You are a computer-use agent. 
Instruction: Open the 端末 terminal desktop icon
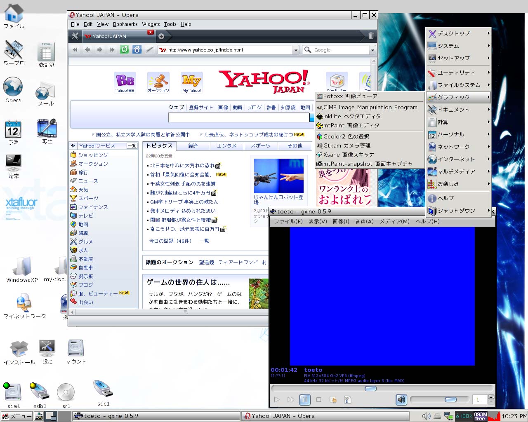pyautogui.click(x=14, y=166)
